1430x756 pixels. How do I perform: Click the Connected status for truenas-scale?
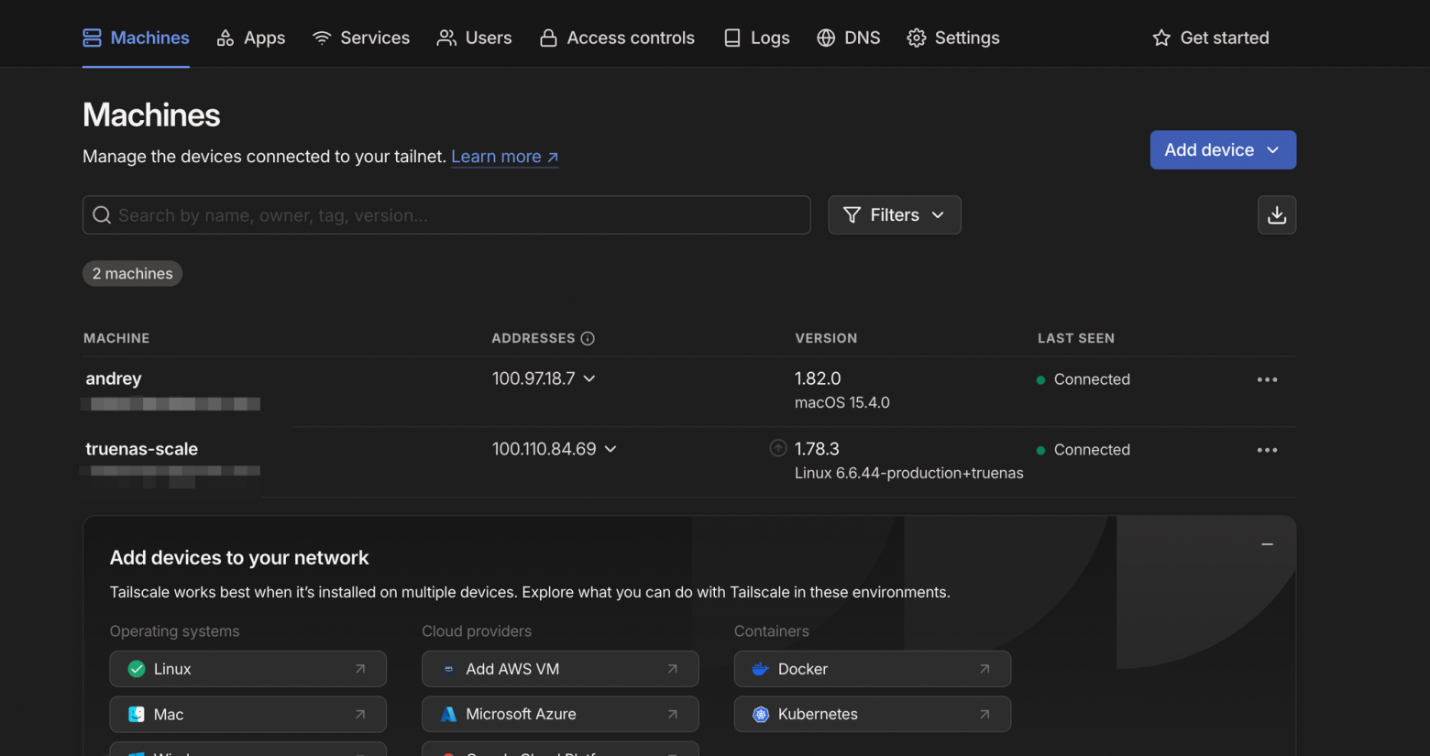[1083, 450]
